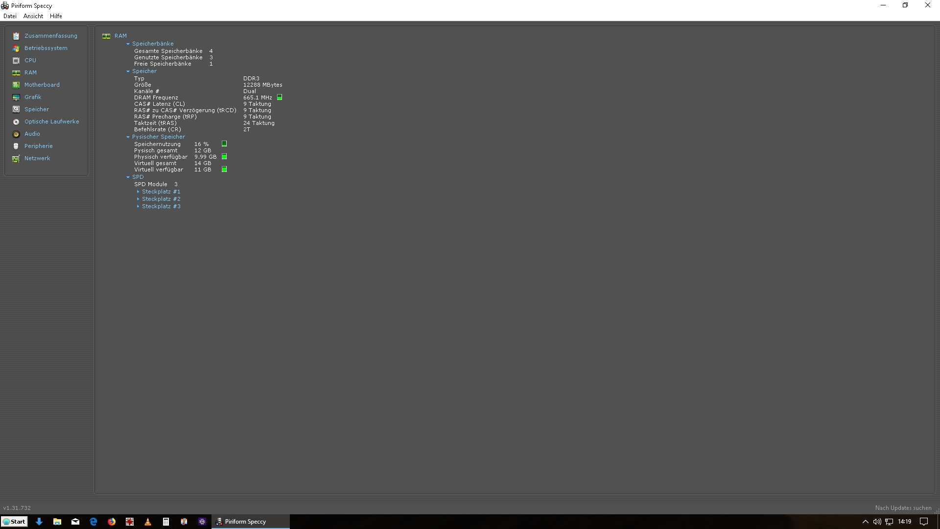The width and height of the screenshot is (940, 529).
Task: Click the Motherboard sidebar icon
Action: point(16,85)
